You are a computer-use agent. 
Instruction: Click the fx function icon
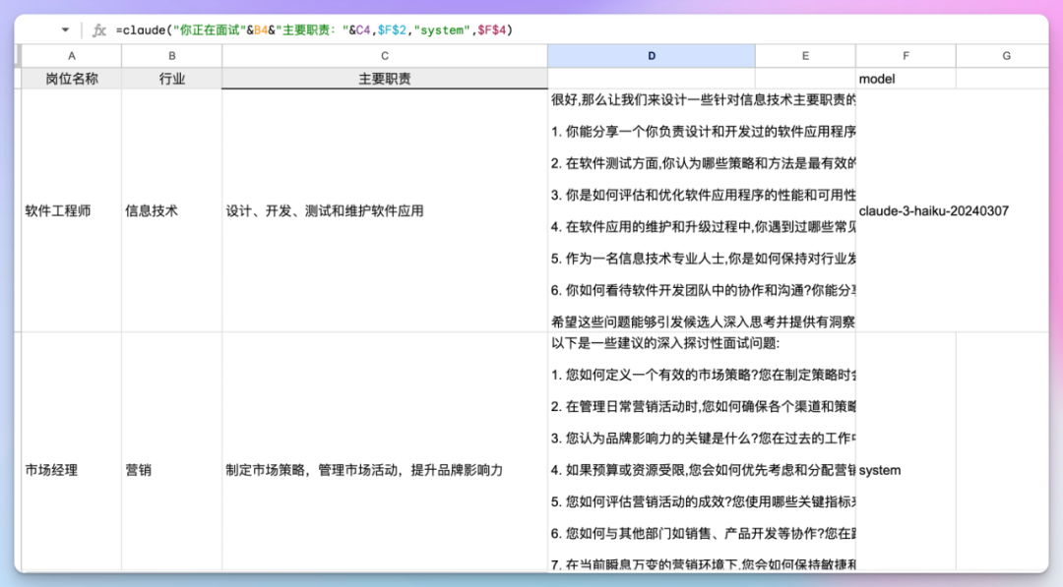tap(98, 30)
